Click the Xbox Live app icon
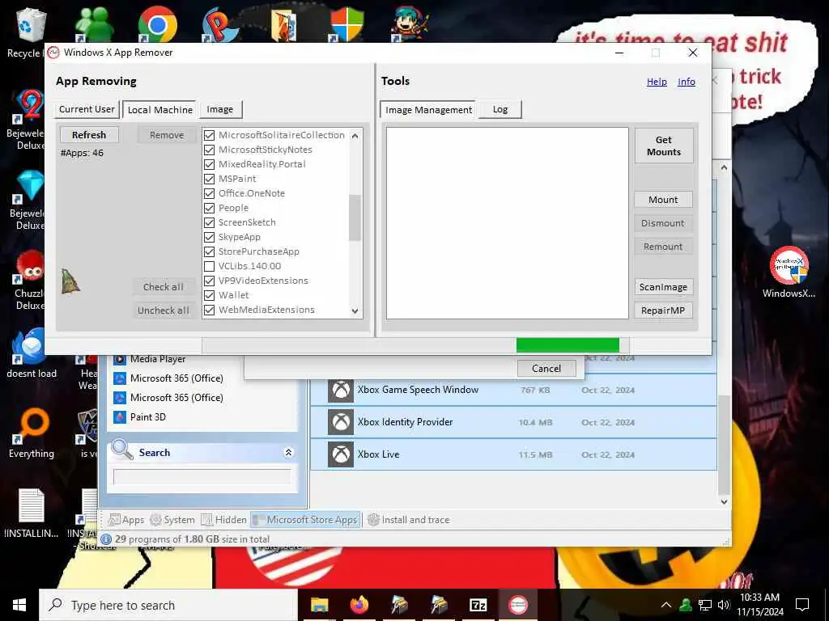Image resolution: width=829 pixels, height=621 pixels. pos(341,454)
